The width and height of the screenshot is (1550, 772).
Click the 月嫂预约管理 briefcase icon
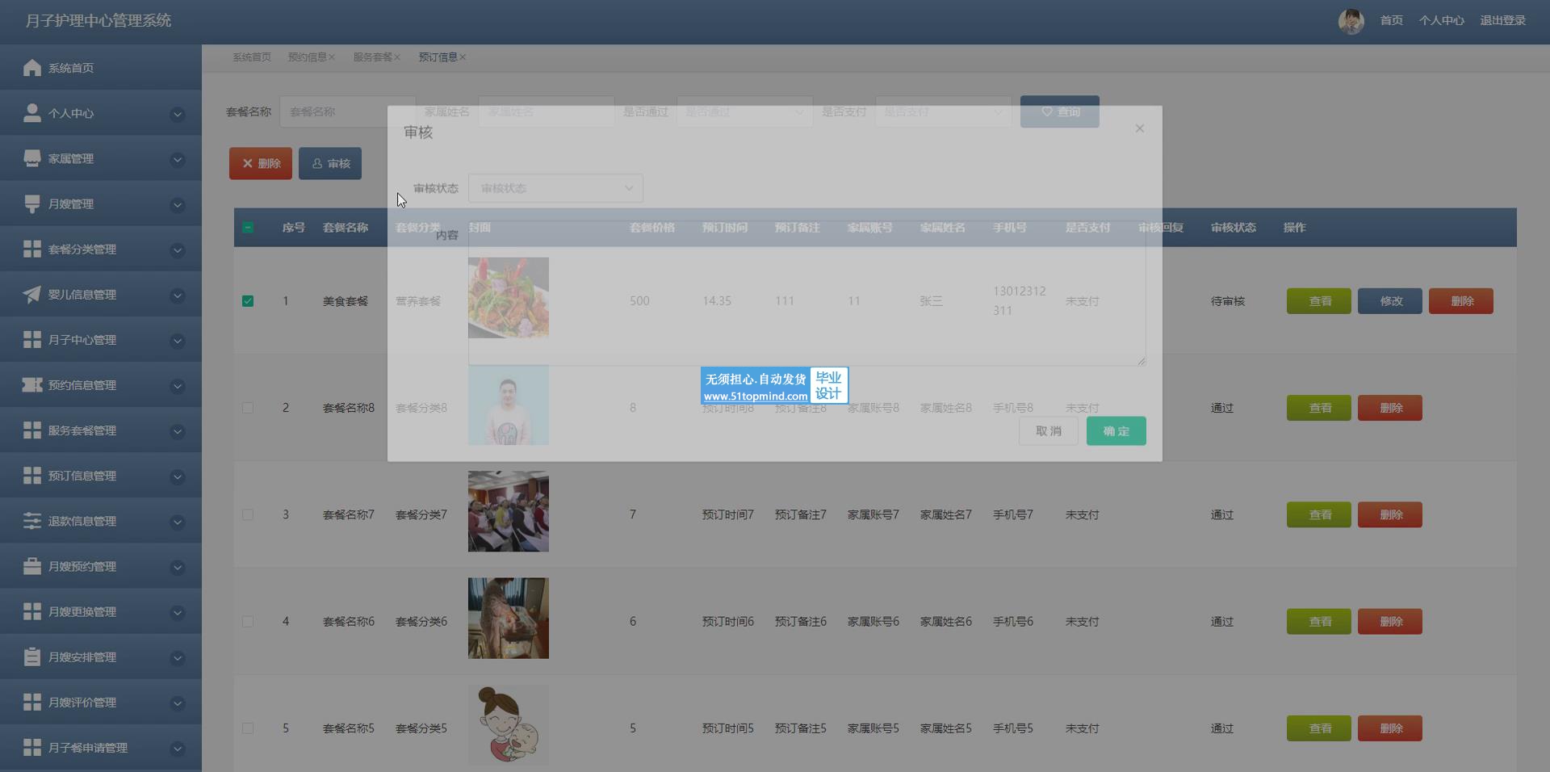tap(32, 566)
